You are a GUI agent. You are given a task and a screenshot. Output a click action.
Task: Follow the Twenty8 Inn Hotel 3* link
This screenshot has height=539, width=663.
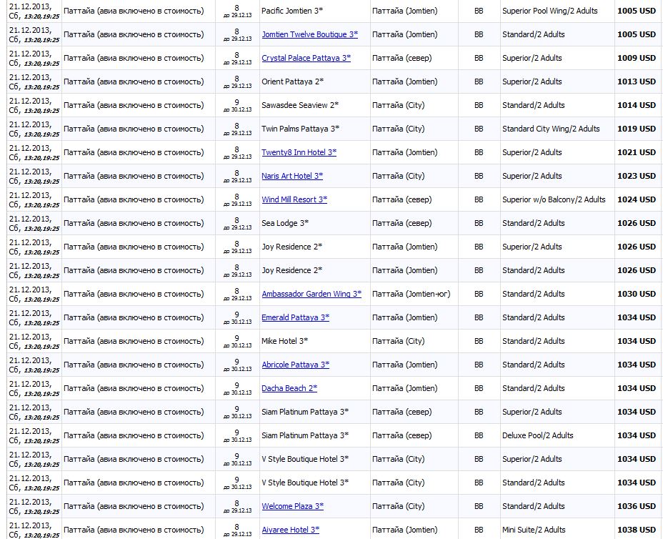tap(299, 152)
